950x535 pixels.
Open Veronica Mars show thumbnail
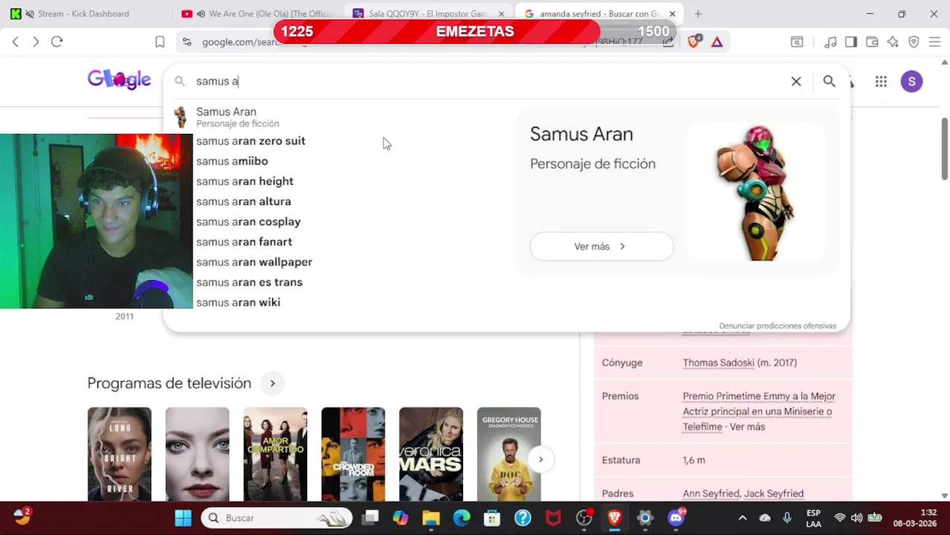click(x=431, y=454)
